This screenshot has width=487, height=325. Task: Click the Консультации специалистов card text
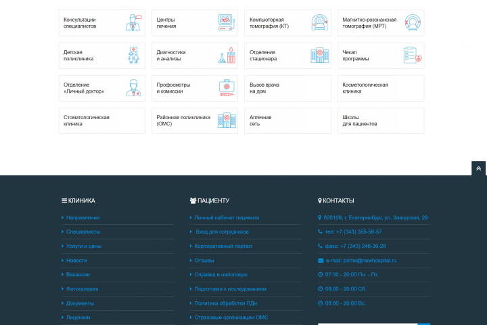(x=80, y=23)
